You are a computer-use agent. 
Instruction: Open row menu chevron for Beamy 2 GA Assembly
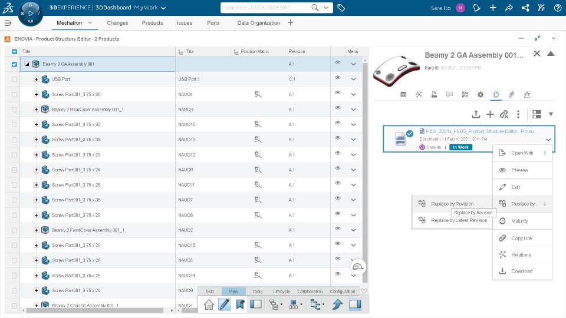pos(353,64)
